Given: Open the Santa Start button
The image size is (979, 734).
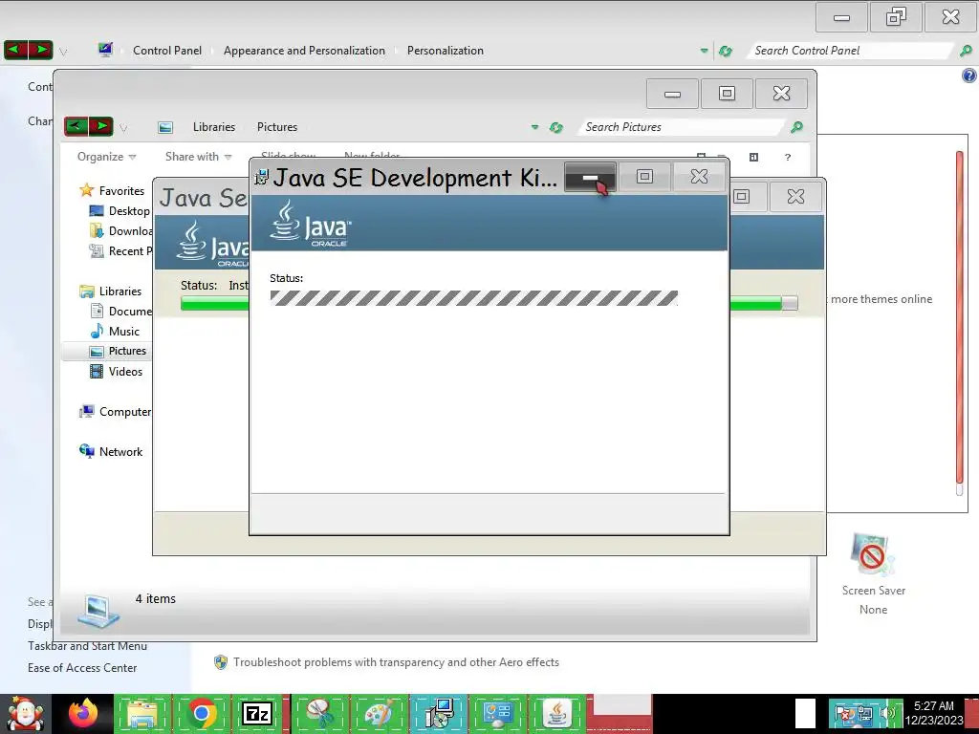Looking at the screenshot, I should click(x=26, y=713).
